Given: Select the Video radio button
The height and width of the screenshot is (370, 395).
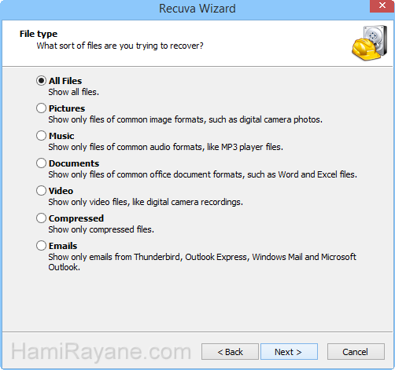Looking at the screenshot, I should [41, 191].
